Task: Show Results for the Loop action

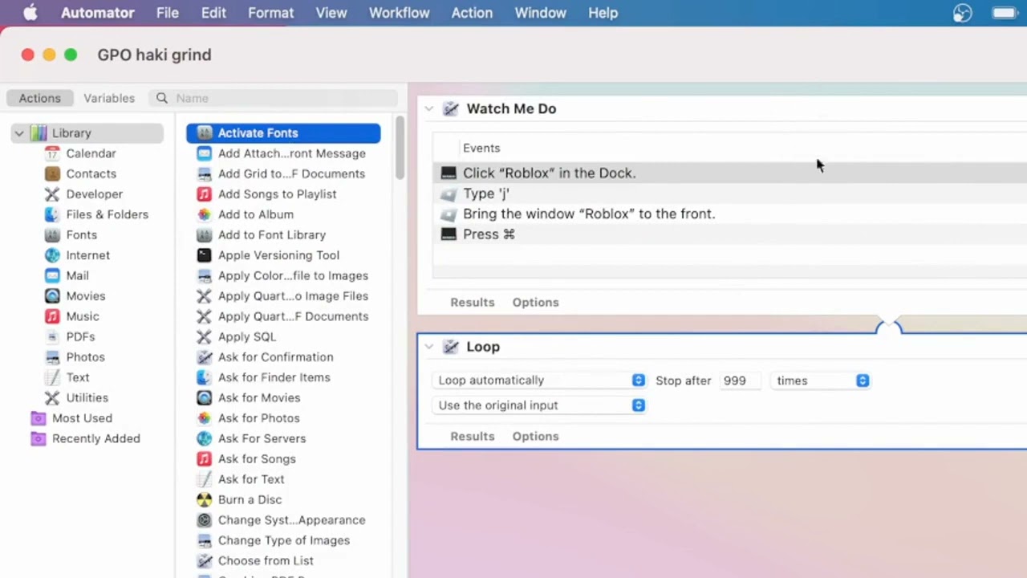Action: [x=472, y=437]
